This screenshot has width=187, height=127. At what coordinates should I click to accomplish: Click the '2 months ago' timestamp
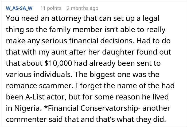click(82, 8)
